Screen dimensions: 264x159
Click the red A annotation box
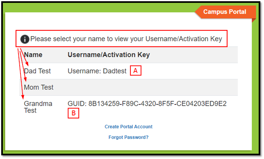click(136, 70)
